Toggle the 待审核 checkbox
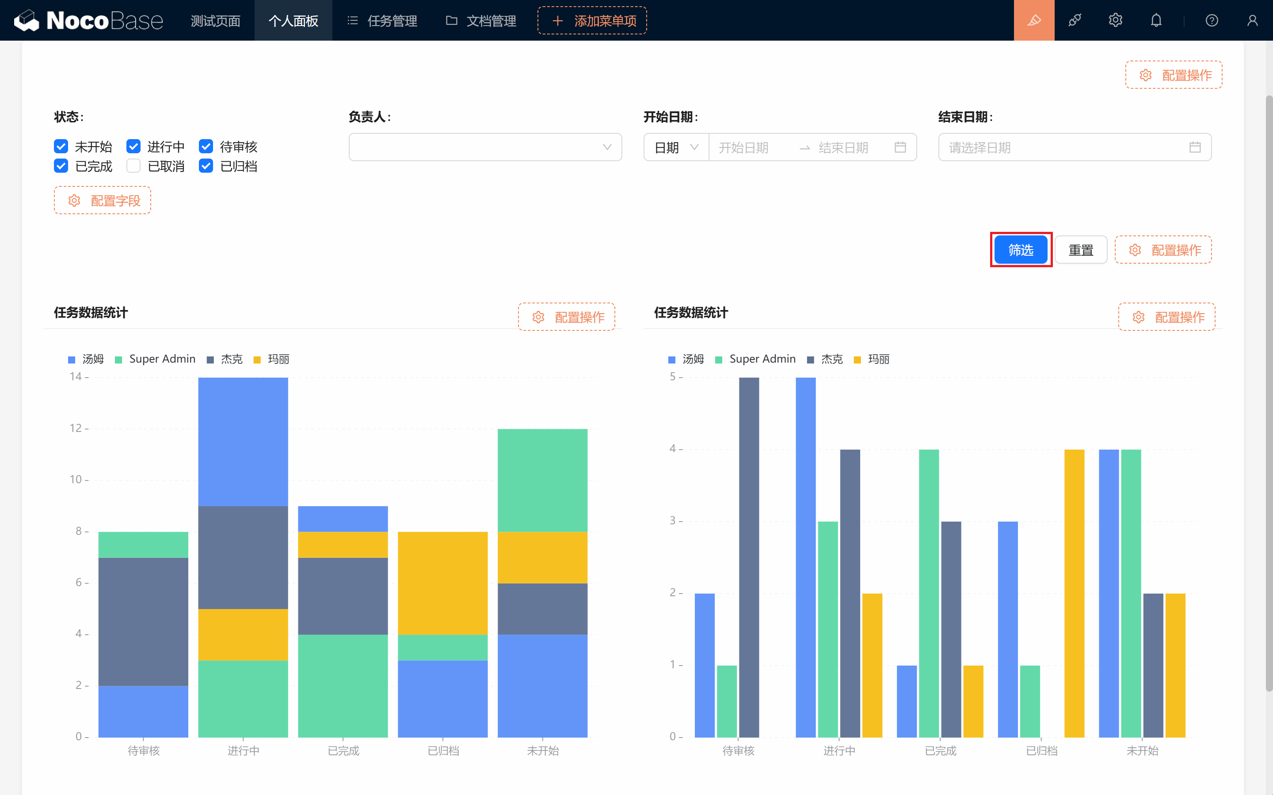Image resolution: width=1273 pixels, height=795 pixels. 206,146
